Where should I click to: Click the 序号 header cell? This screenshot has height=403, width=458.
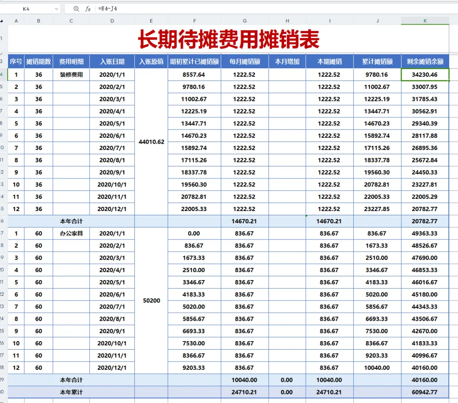[16, 61]
